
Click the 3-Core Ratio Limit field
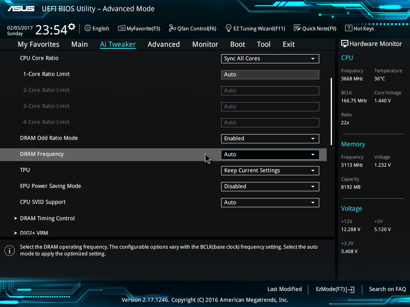(x=270, y=106)
